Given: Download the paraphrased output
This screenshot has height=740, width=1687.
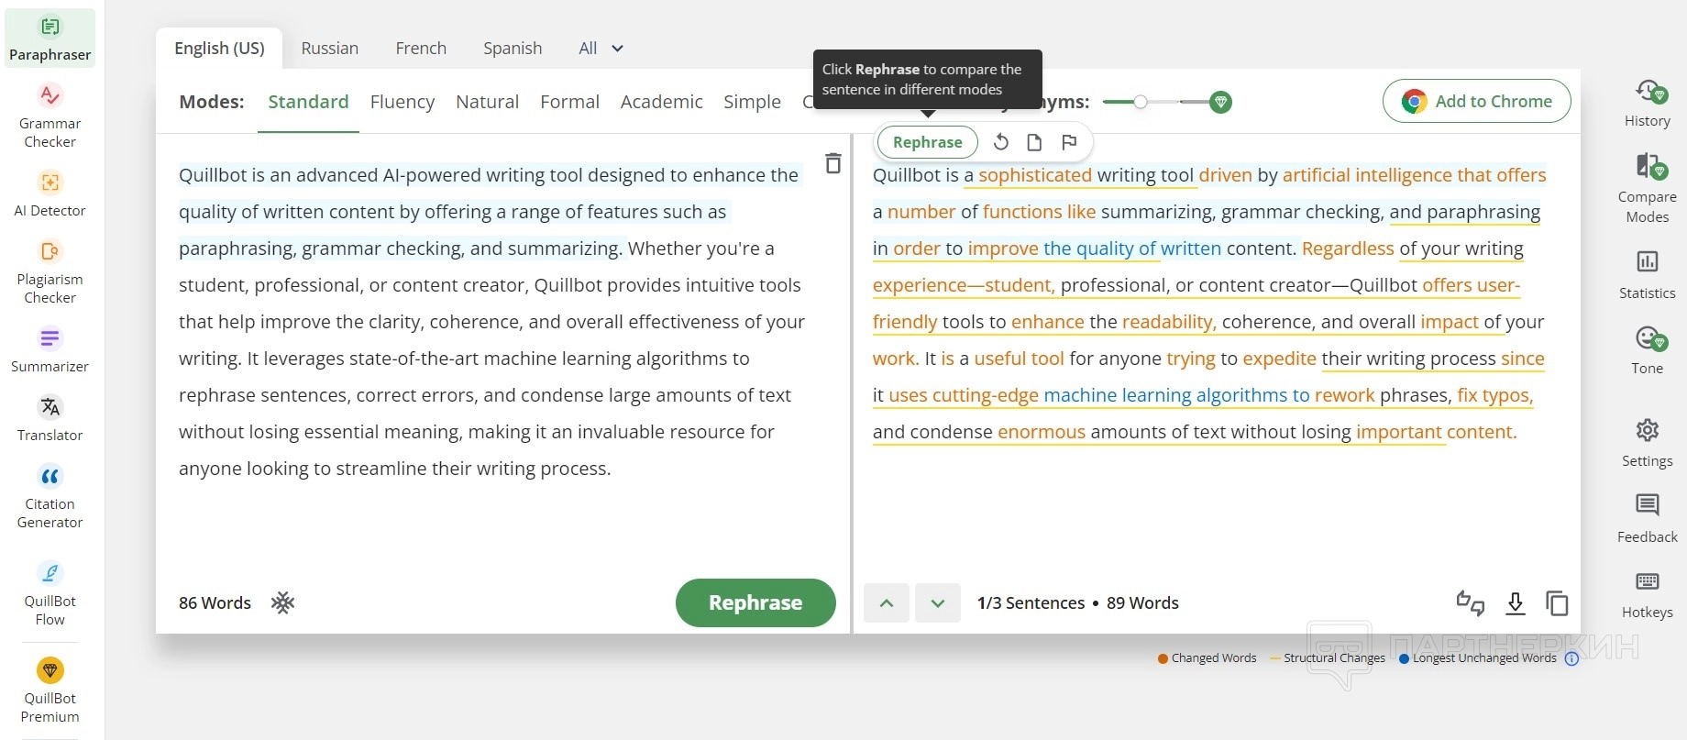Looking at the screenshot, I should pyautogui.click(x=1515, y=602).
